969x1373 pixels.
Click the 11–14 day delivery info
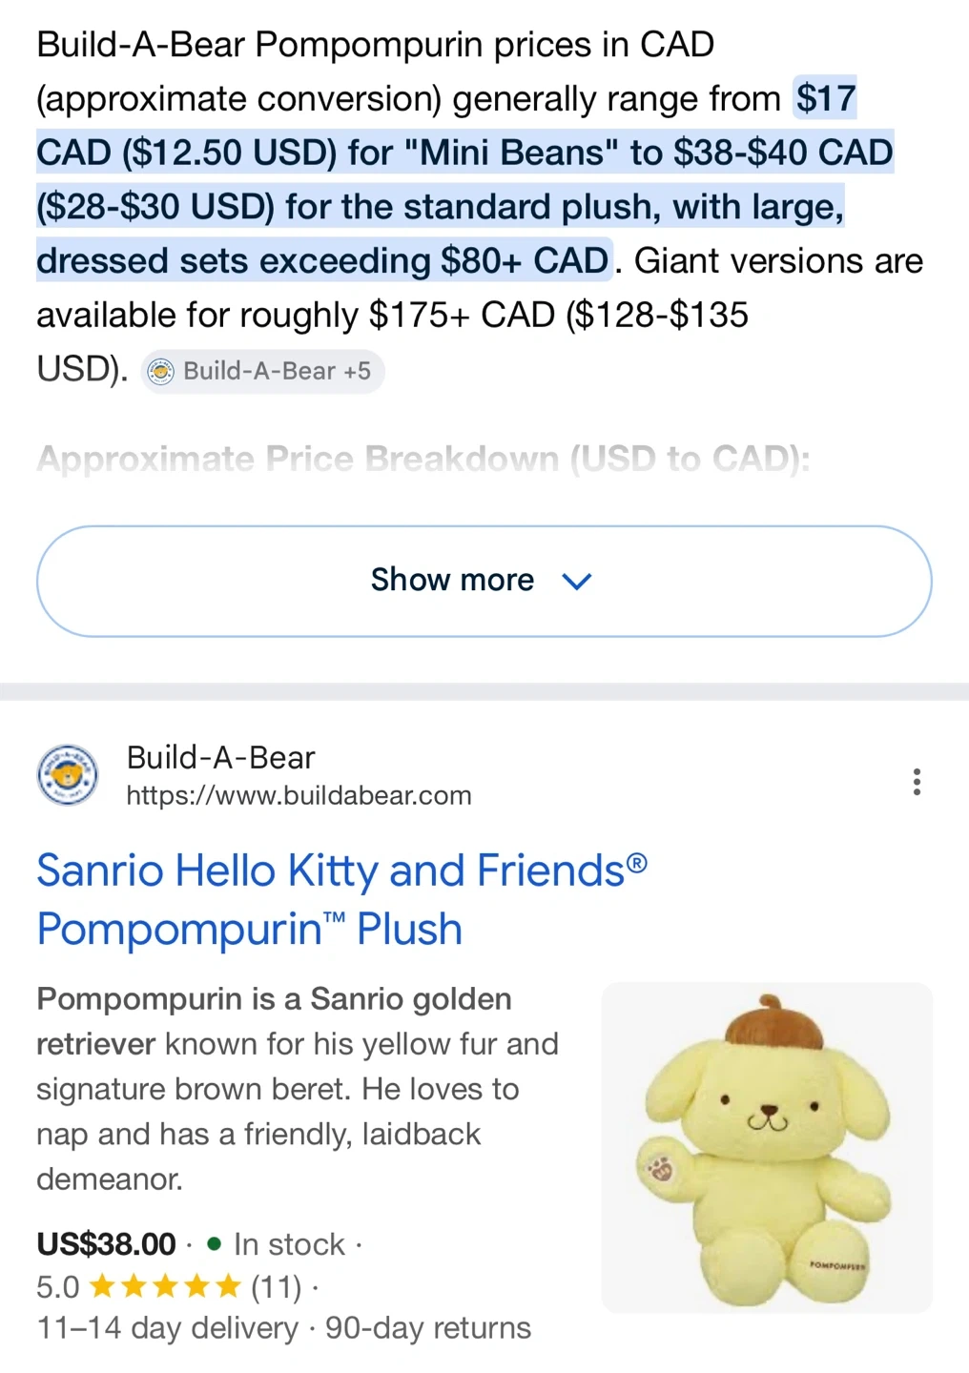167,1327
